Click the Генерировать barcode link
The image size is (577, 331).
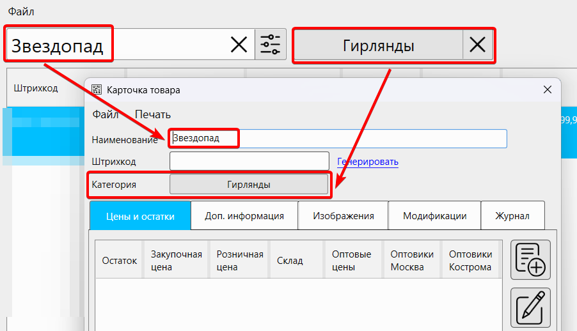point(368,162)
